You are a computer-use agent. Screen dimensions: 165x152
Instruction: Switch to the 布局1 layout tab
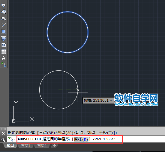25,146
